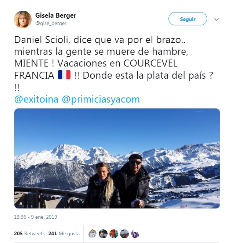232x243 pixels.
Task: Click the Seguir follow button
Action: point(188,19)
